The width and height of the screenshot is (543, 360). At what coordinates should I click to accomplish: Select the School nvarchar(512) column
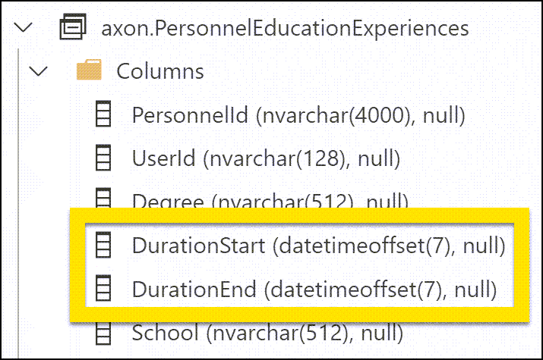[x=267, y=332]
